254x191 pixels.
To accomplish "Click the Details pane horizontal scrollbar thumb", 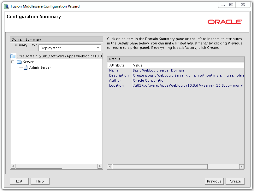I will point(160,166).
